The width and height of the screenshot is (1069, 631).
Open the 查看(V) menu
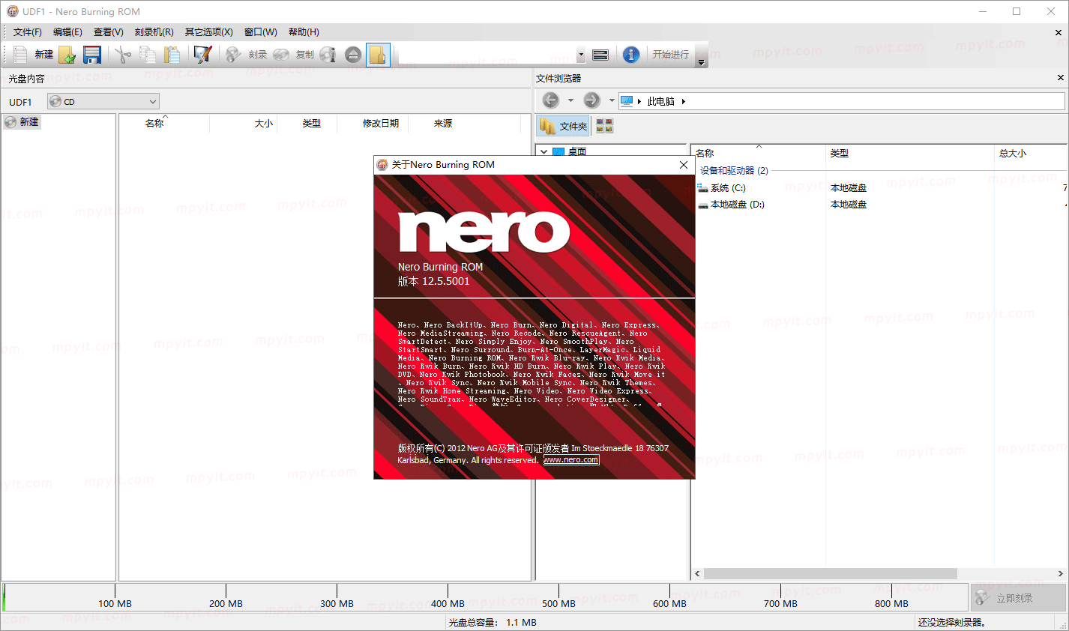point(108,32)
